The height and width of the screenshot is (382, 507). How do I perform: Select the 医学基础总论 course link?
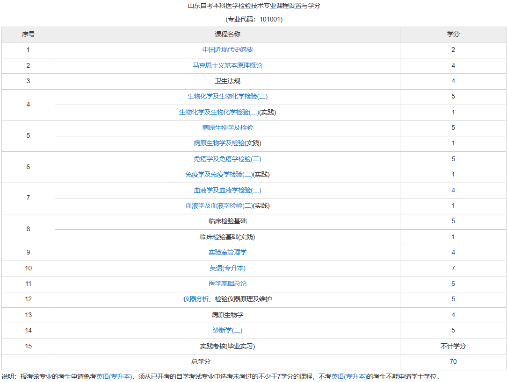pyautogui.click(x=227, y=283)
